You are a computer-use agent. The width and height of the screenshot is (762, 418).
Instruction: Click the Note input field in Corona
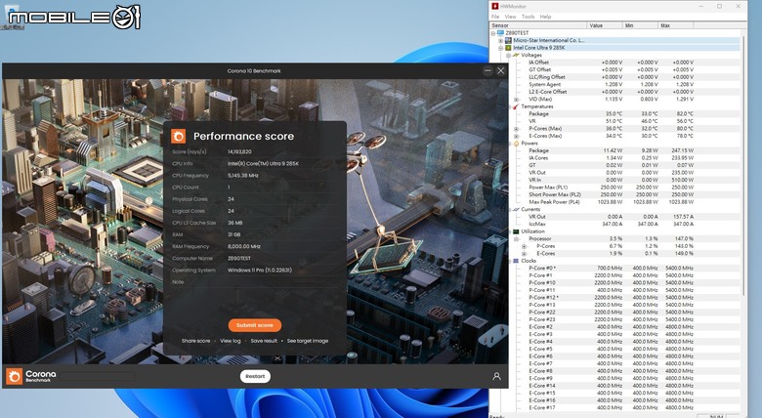[283, 282]
